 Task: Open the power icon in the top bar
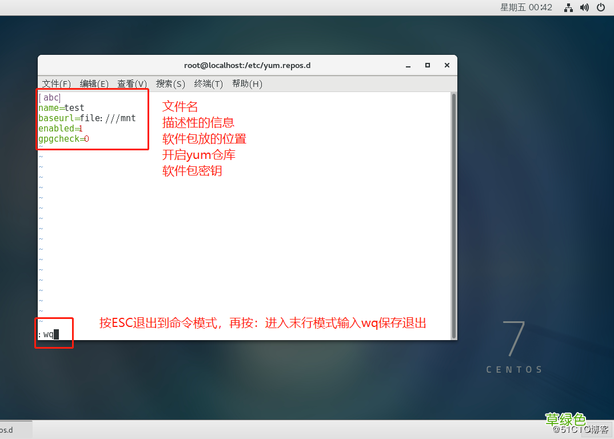pyautogui.click(x=600, y=7)
